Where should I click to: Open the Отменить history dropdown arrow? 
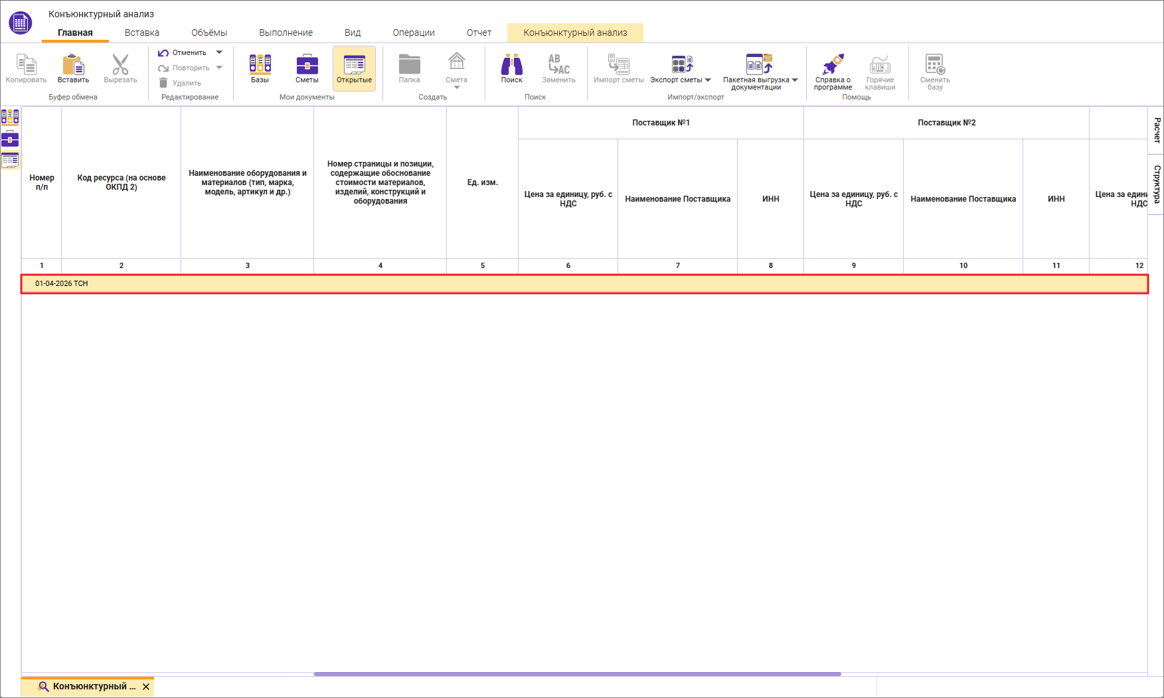click(219, 52)
